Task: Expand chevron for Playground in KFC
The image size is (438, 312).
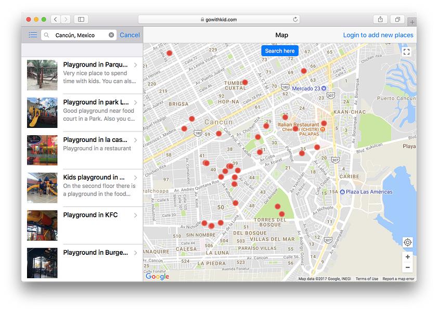Action: (135, 215)
